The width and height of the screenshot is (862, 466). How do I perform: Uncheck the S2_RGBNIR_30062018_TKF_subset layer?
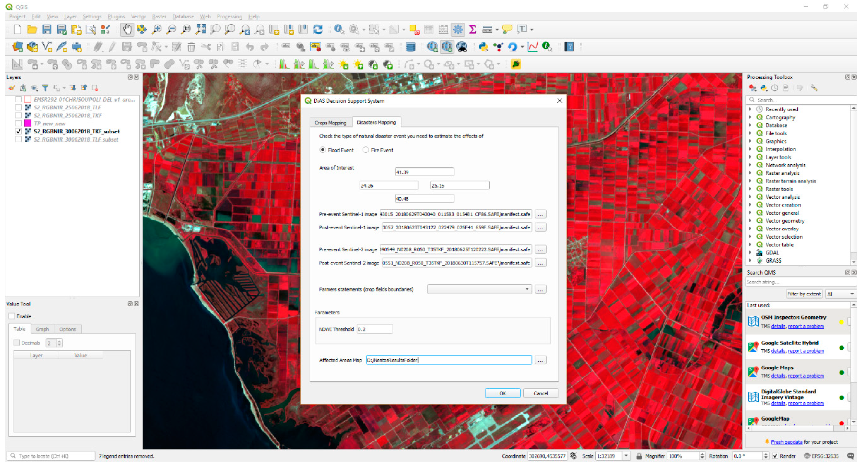19,131
